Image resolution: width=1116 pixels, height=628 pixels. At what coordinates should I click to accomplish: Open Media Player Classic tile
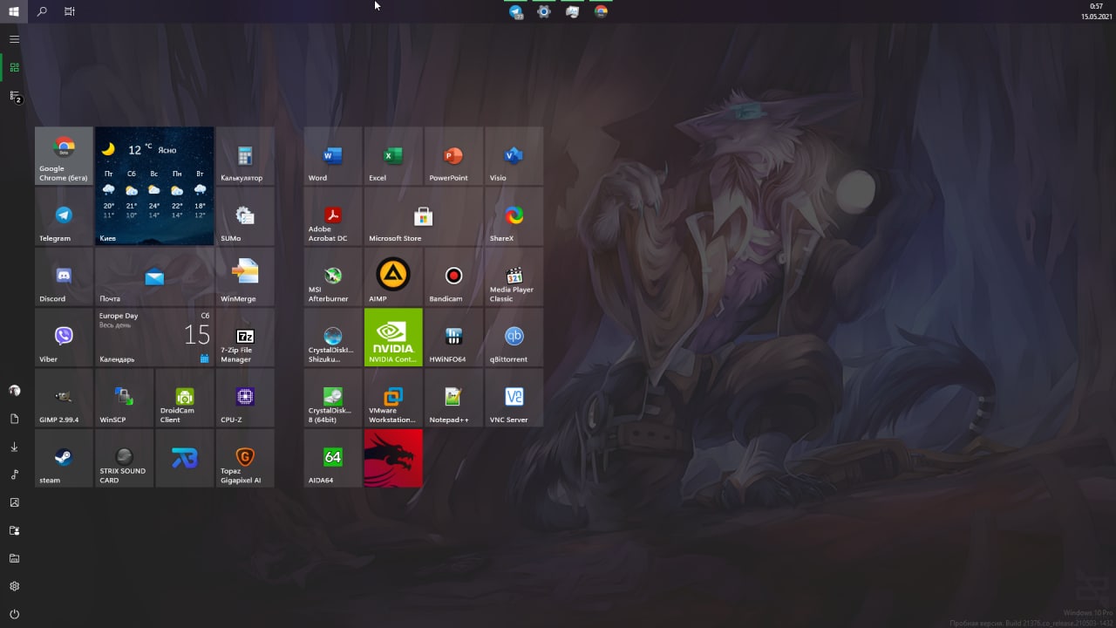pyautogui.click(x=514, y=276)
